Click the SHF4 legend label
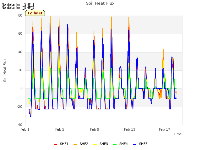The image size is (201, 150). pyautogui.click(x=123, y=144)
